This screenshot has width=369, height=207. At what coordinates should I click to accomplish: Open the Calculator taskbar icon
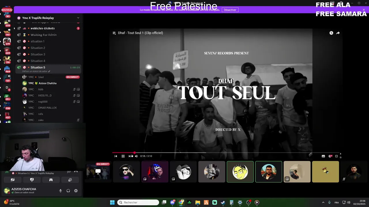[231, 202]
